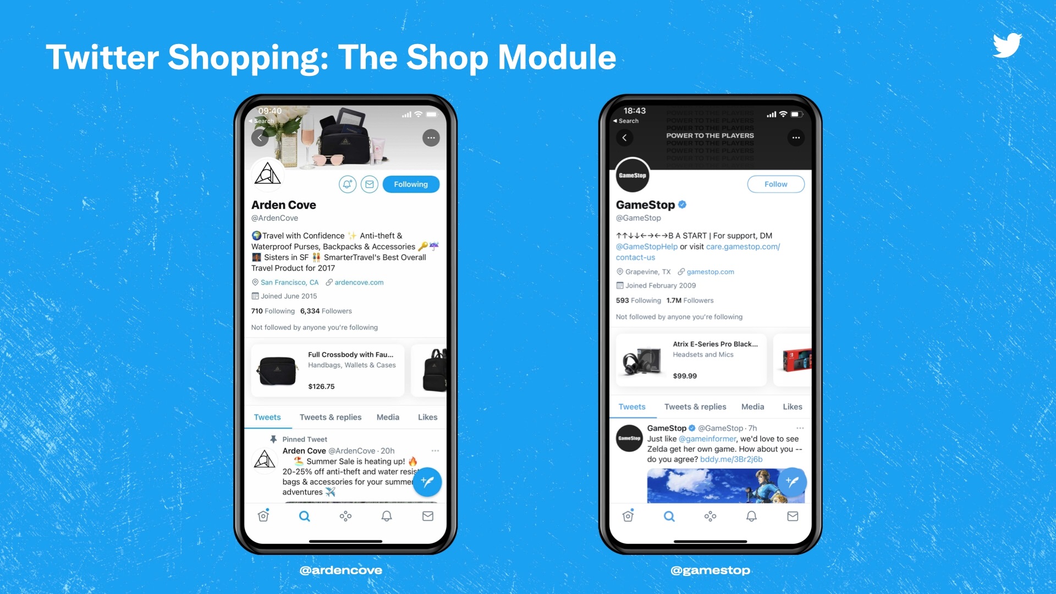Expand the three-dot menu on GameStop header
Image resolution: width=1056 pixels, height=594 pixels.
tap(796, 138)
